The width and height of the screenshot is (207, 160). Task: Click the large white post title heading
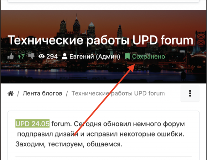(x=100, y=41)
